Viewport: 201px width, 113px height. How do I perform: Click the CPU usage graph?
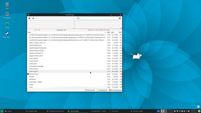tap(51, 24)
